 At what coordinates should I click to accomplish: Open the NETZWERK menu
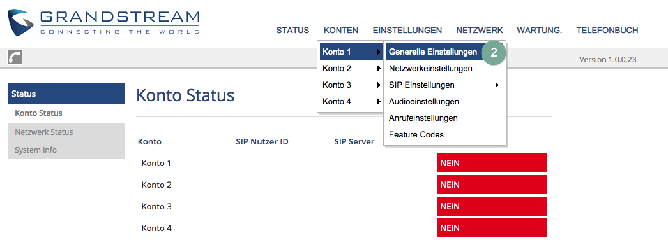[x=479, y=30]
